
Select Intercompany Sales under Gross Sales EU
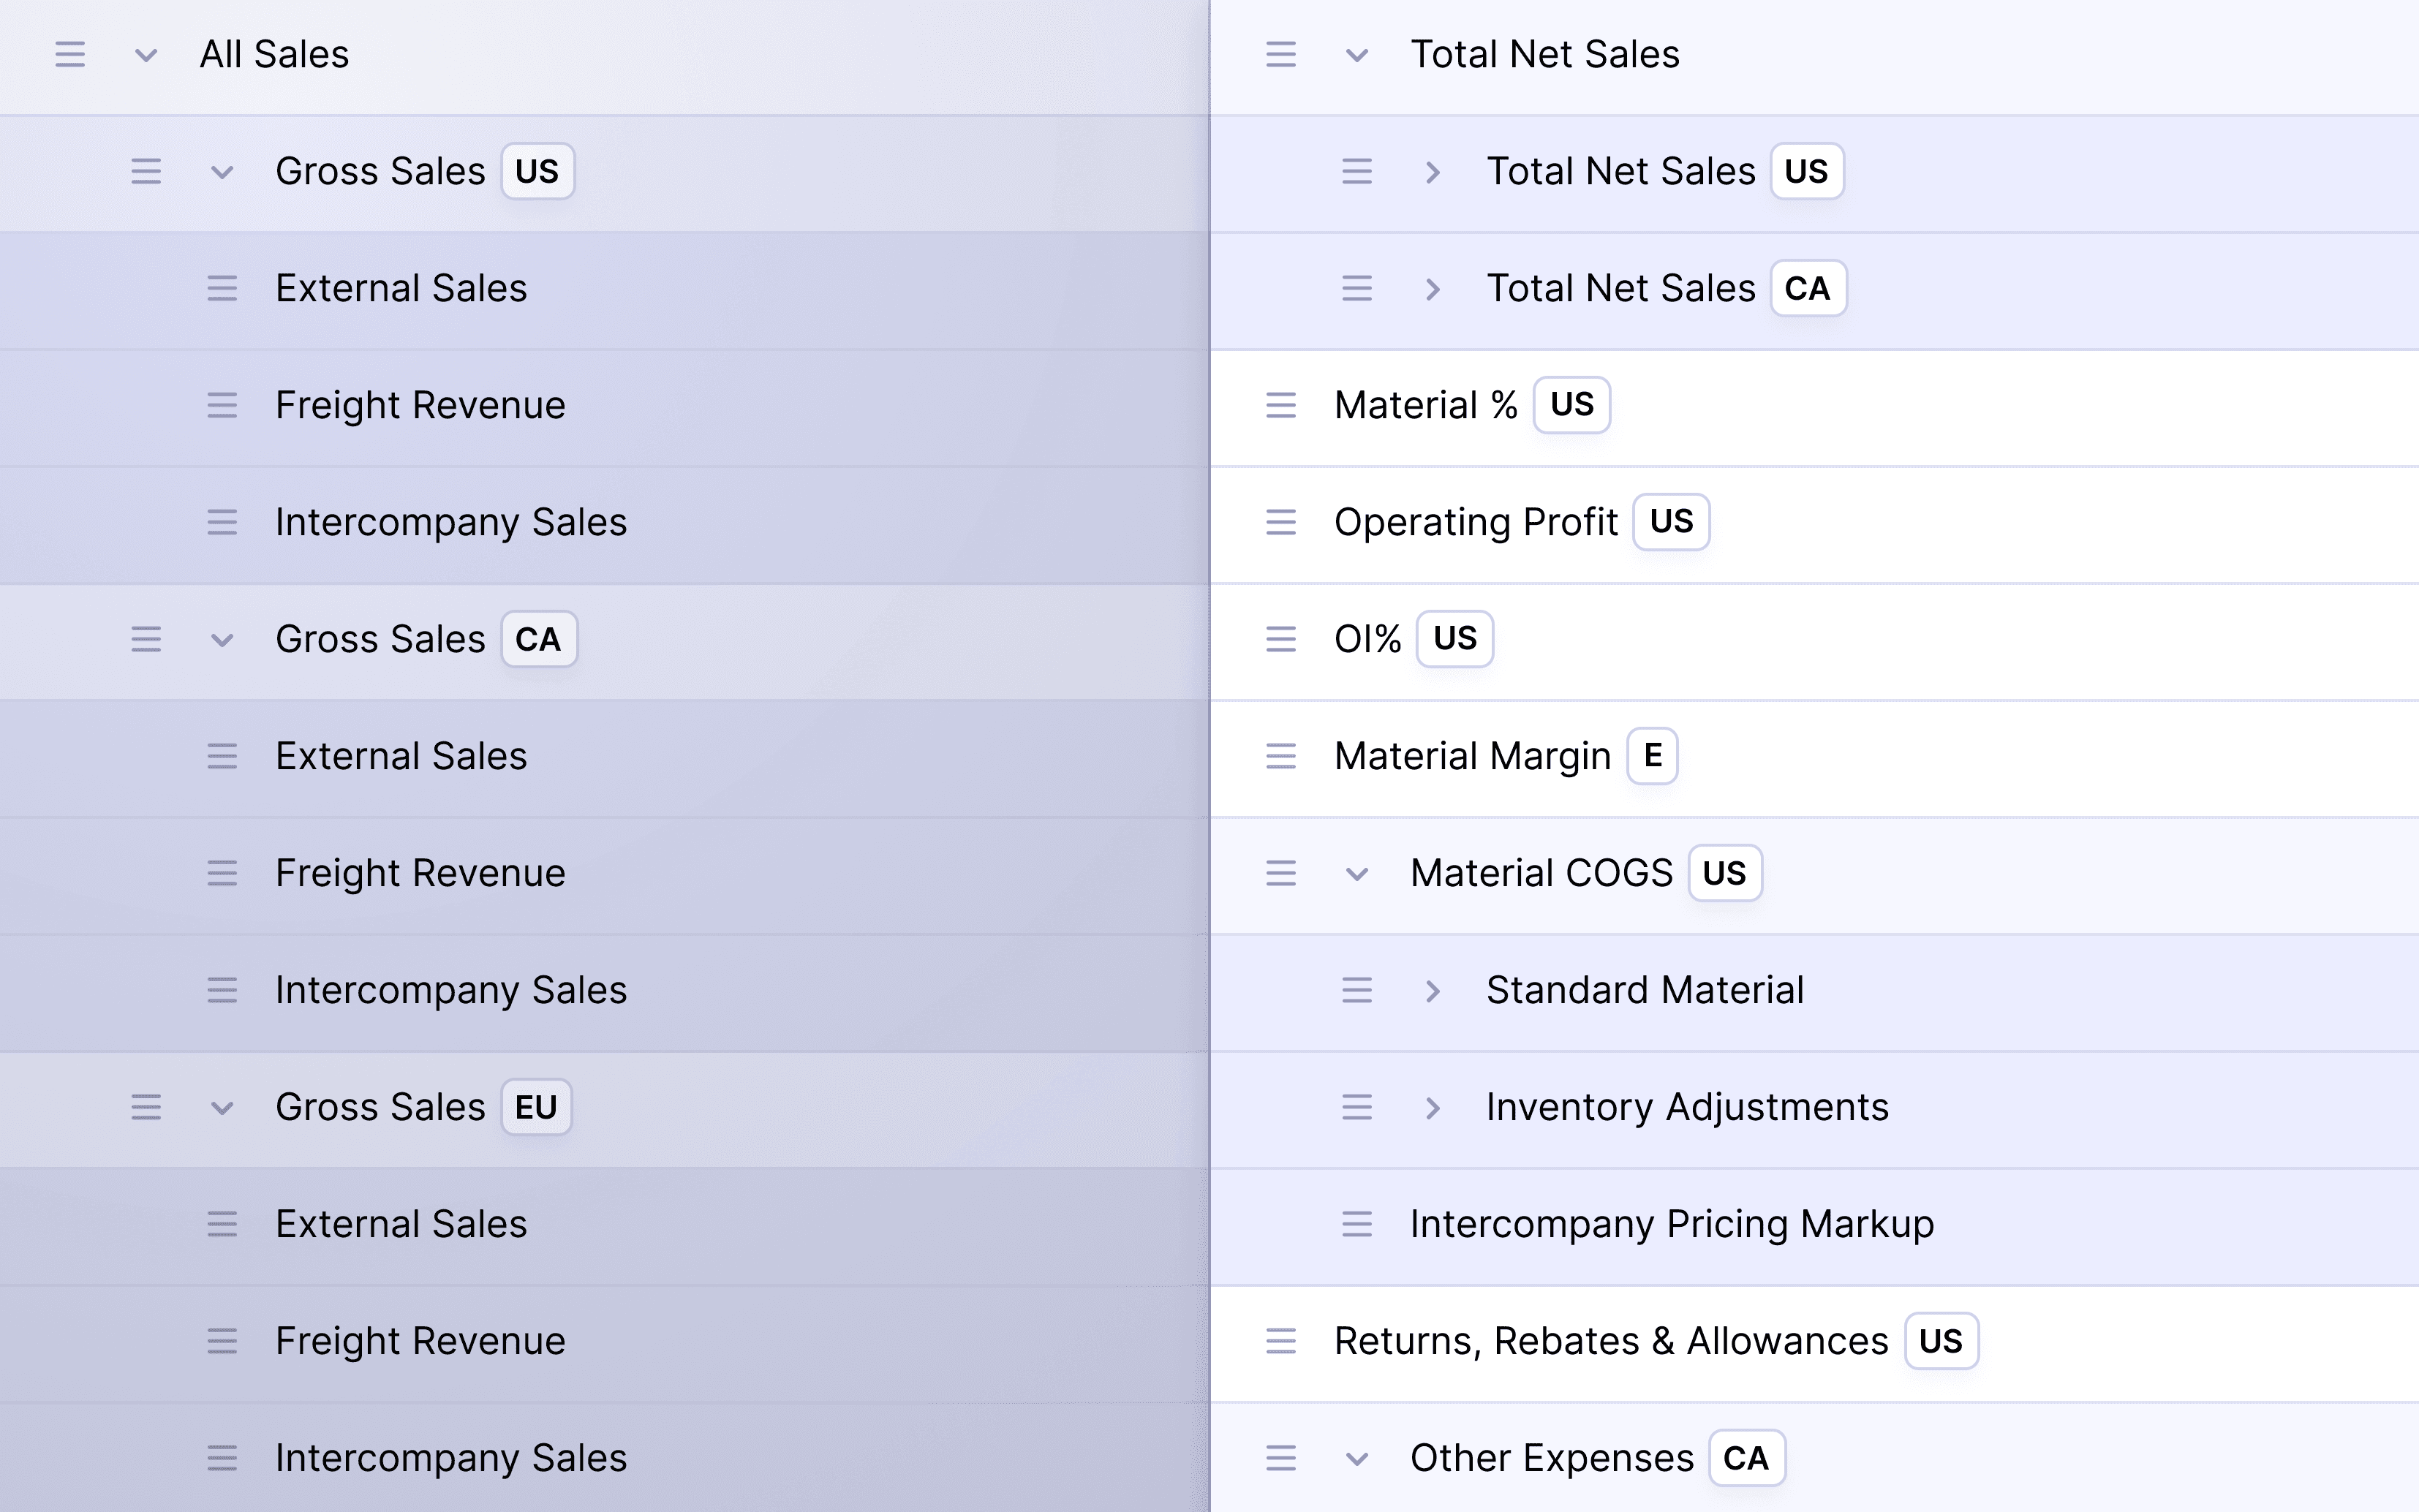[x=450, y=1458]
